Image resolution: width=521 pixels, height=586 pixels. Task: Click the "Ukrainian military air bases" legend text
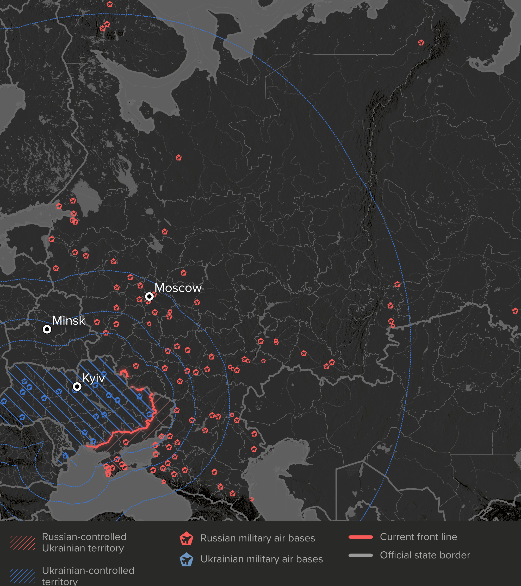pos(262,559)
